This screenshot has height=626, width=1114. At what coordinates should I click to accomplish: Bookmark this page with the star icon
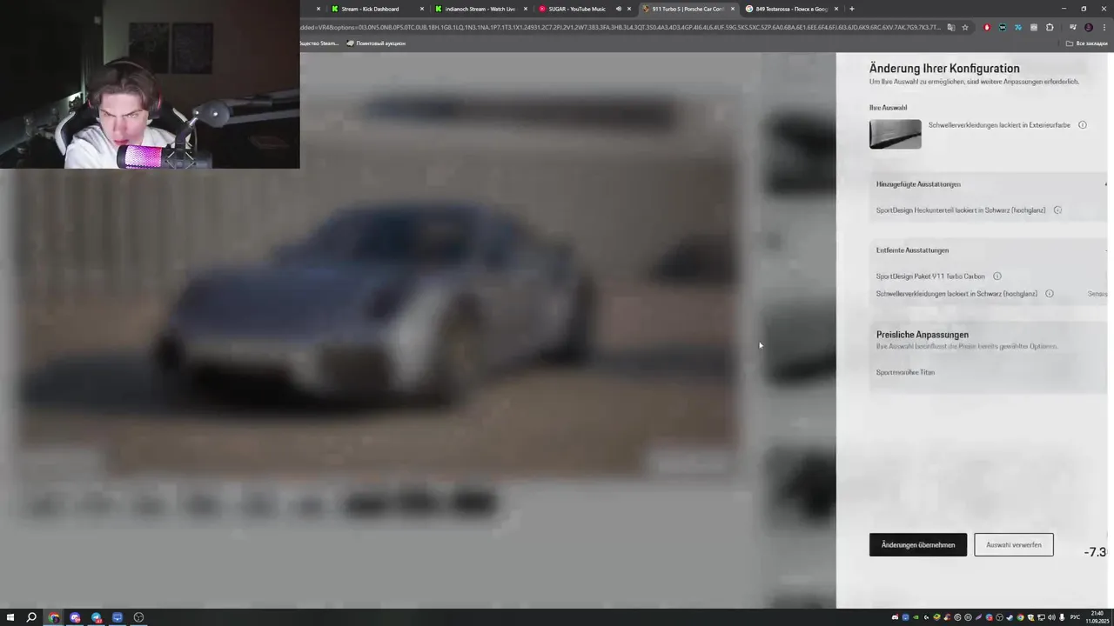click(x=965, y=27)
